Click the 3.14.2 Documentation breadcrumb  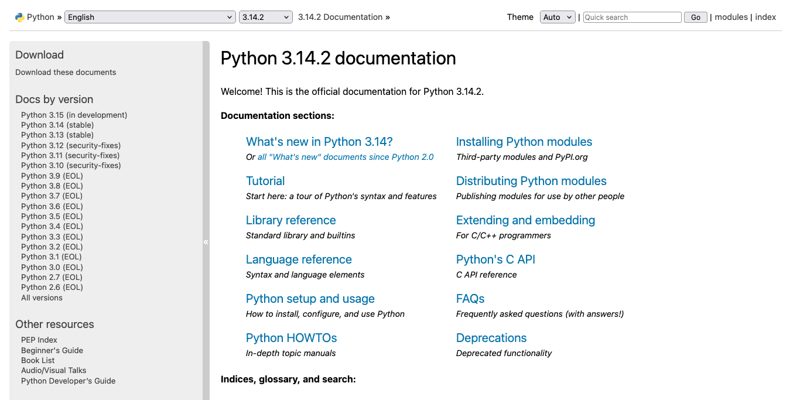(340, 17)
